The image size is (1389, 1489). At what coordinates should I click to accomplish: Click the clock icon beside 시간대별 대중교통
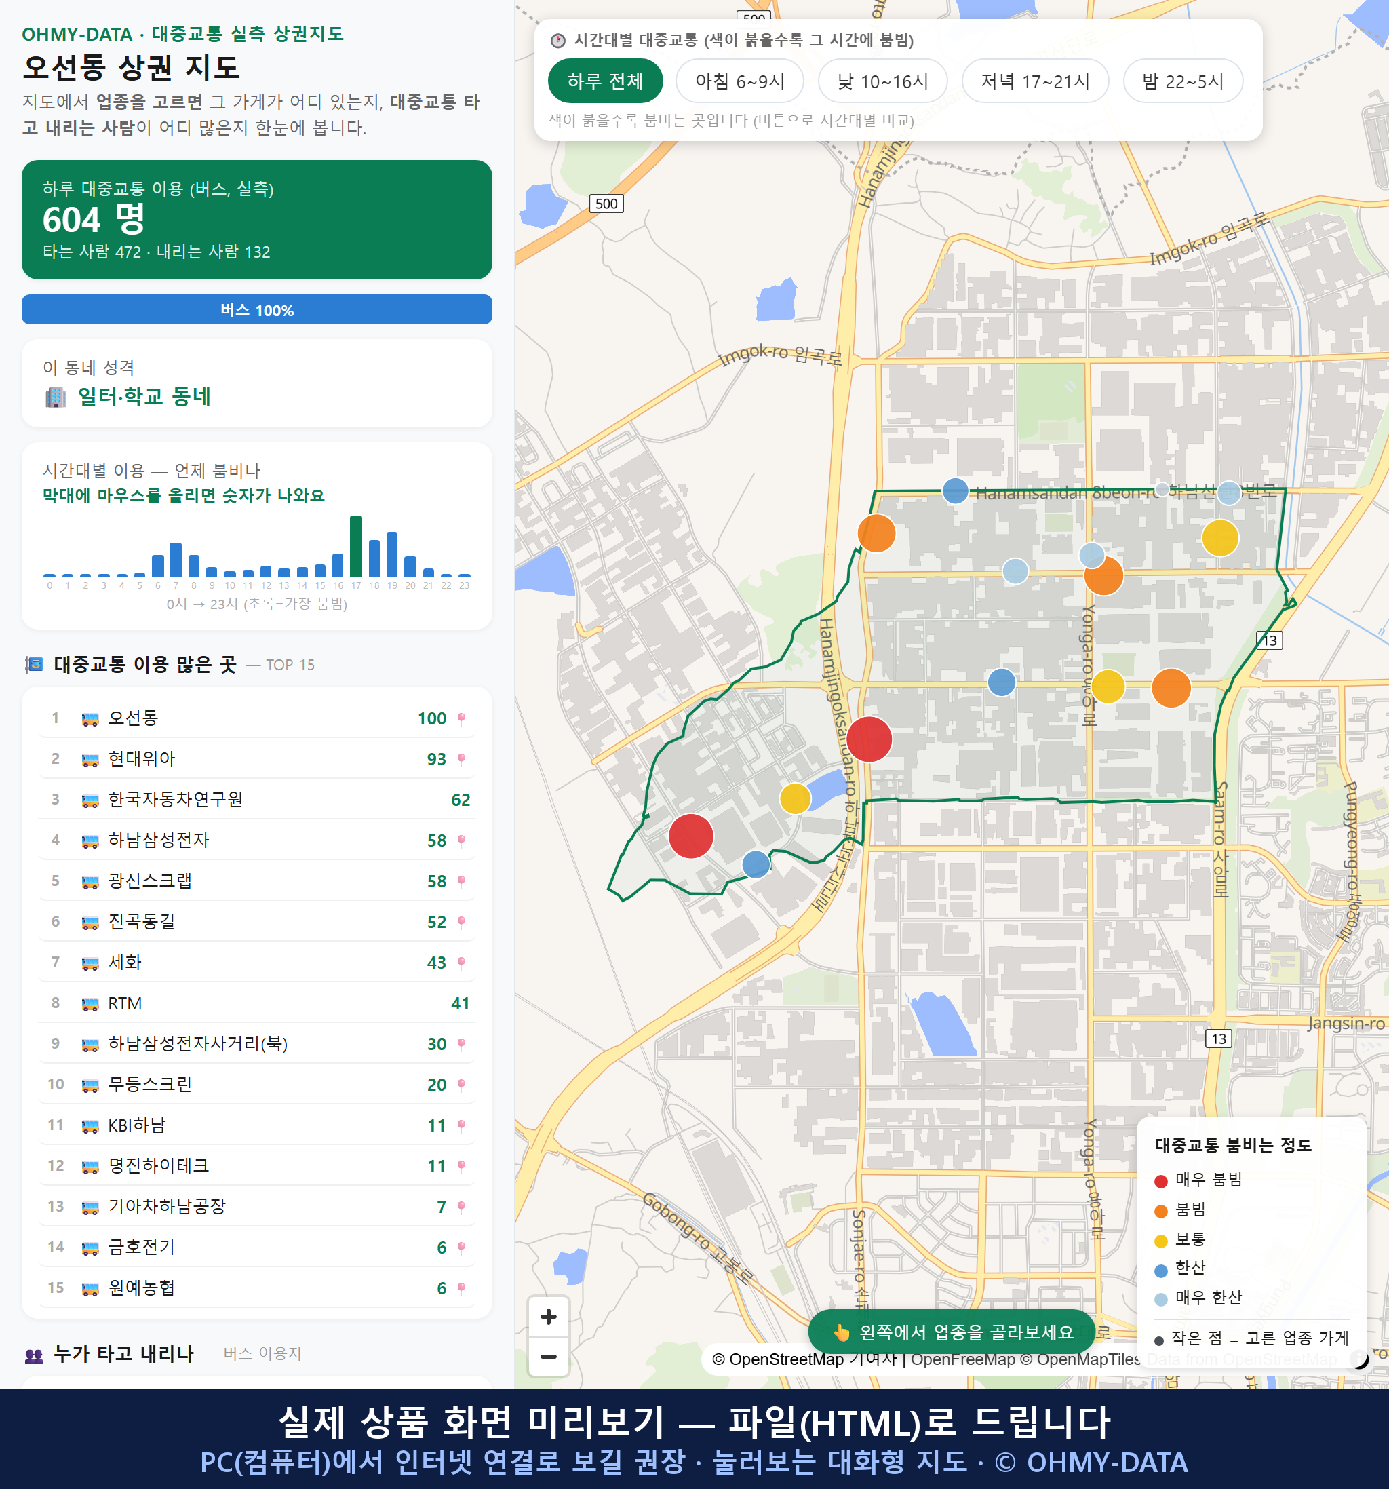pos(558,41)
